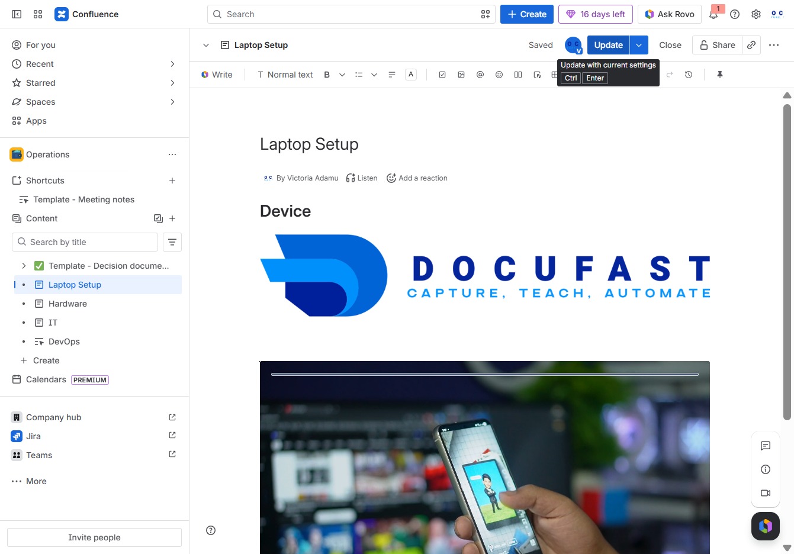
Task: Copy the page link
Action: (x=751, y=45)
